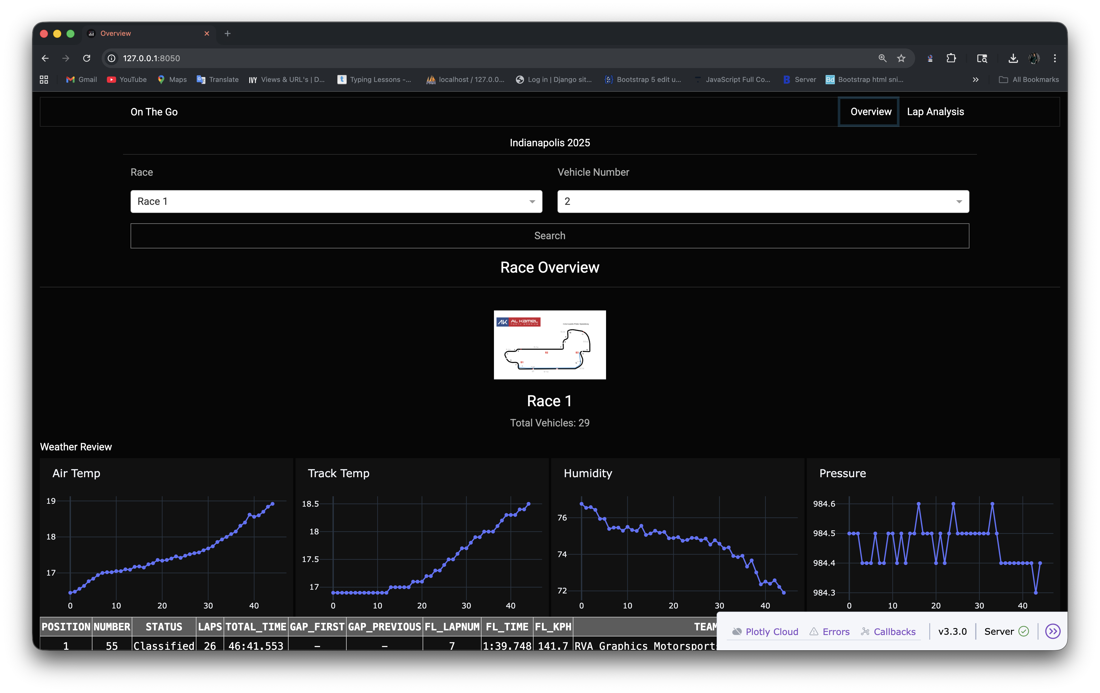1100x693 pixels.
Task: Open the downloads icon in toolbar
Action: tap(1013, 58)
